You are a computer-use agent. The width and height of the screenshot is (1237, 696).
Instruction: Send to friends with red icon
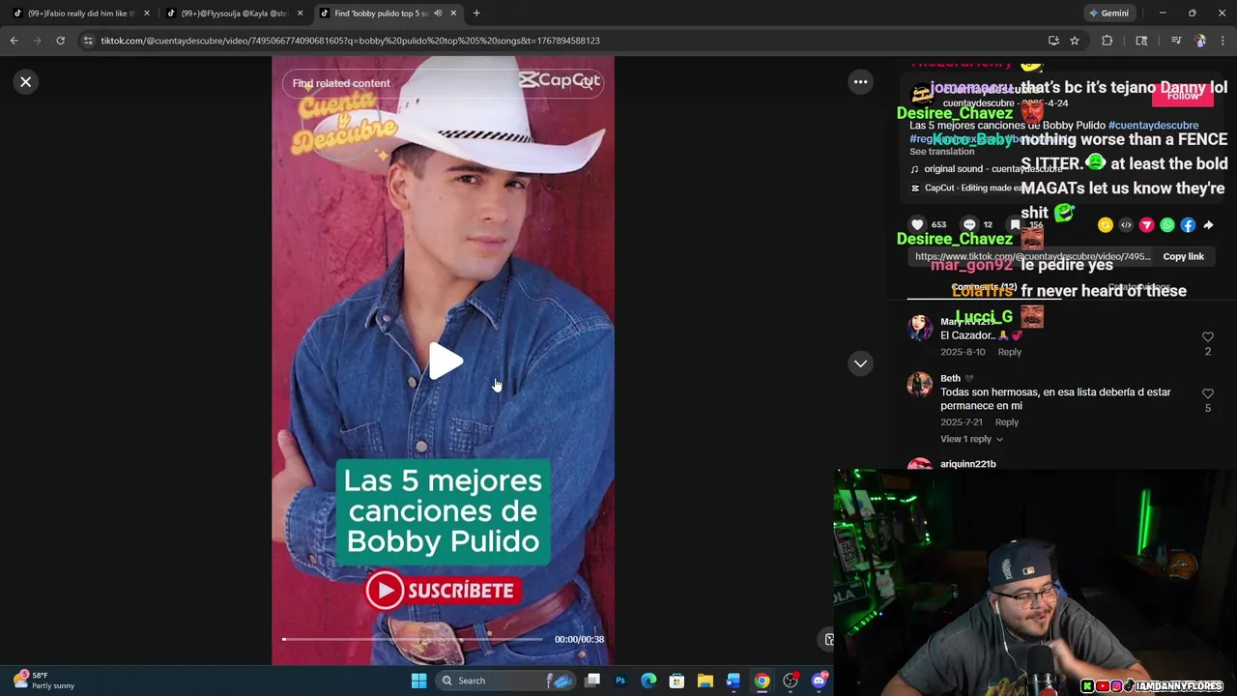pos(1146,225)
